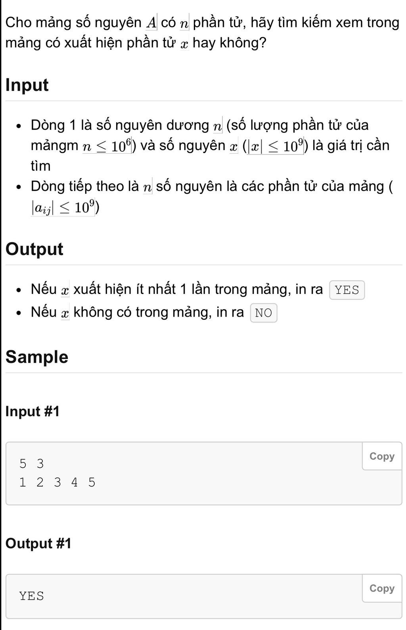Click the "Dòng 1 là số nguyên dương" bullet text
406x630 pixels.
click(x=119, y=125)
